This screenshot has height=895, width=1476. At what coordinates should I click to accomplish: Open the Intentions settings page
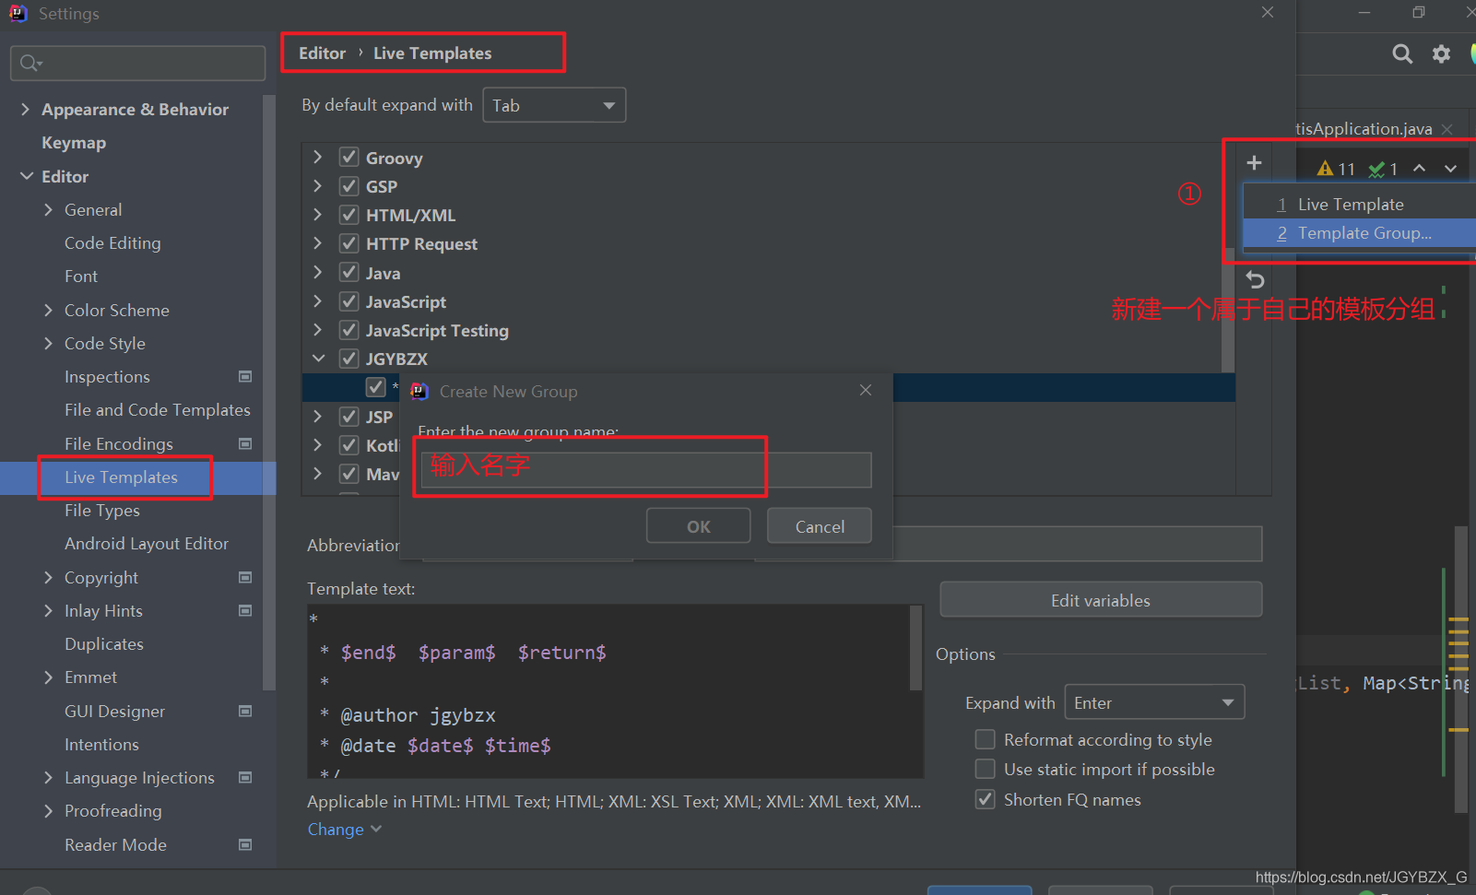(x=101, y=744)
